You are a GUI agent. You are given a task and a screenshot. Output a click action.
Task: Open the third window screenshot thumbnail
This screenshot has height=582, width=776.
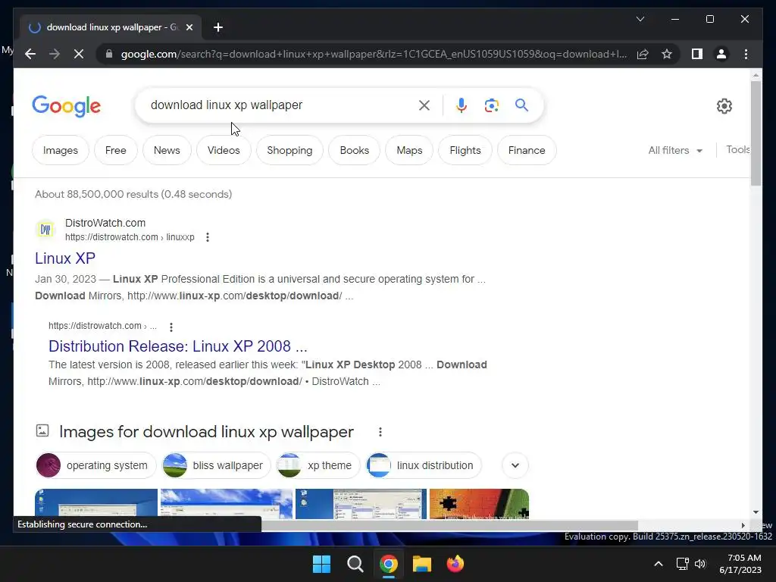(x=361, y=504)
